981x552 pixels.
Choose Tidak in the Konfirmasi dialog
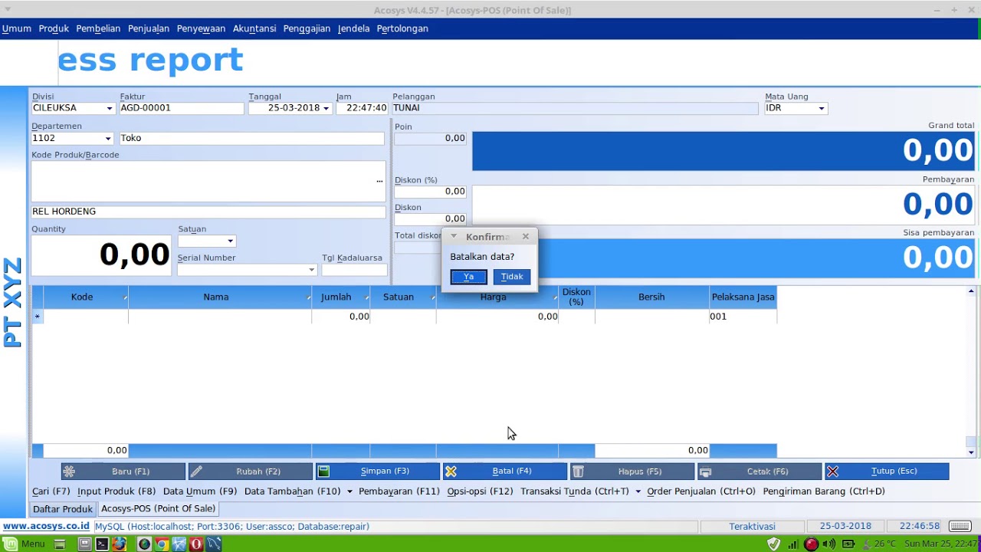click(x=512, y=277)
